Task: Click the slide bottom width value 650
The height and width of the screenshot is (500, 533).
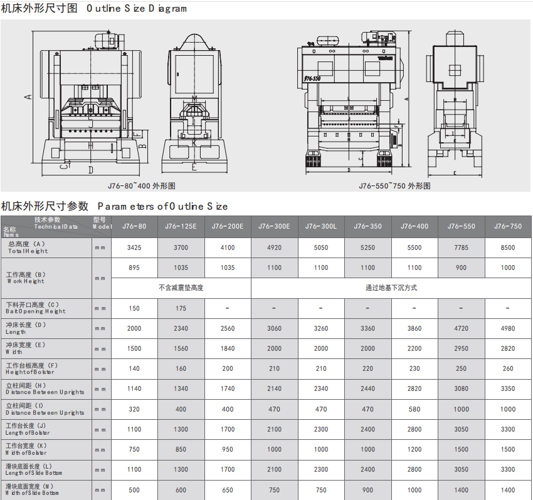Action: pos(228,490)
